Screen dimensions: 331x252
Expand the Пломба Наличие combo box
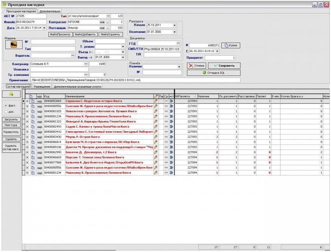[x=179, y=66]
